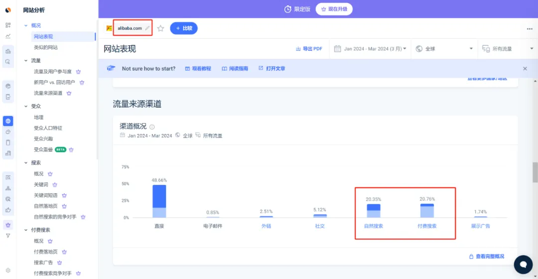Expand the 所有流量 traffic type dropdown

pos(503,49)
